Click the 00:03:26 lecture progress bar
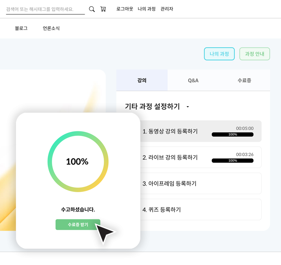281x265 pixels. [x=233, y=161]
